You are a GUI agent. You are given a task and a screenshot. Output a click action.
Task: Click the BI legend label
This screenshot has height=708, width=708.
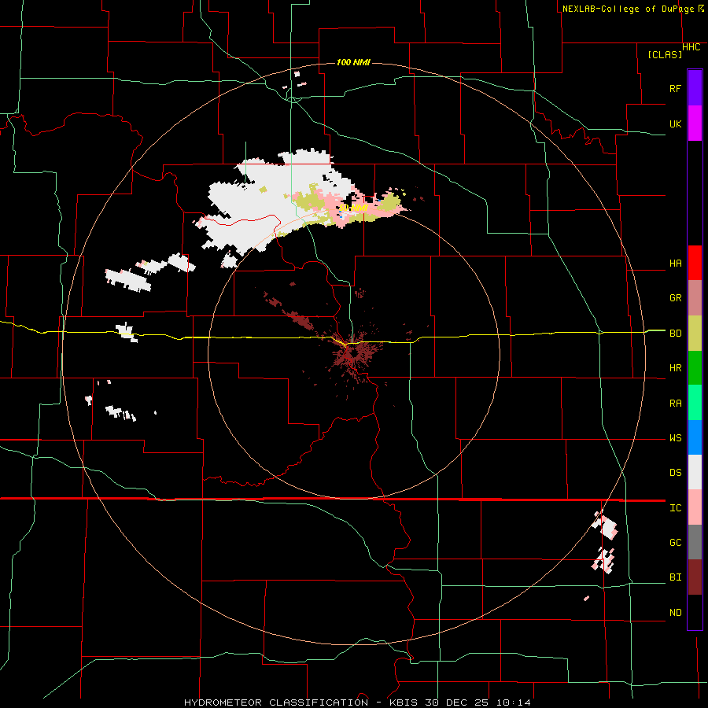pyautogui.click(x=675, y=577)
